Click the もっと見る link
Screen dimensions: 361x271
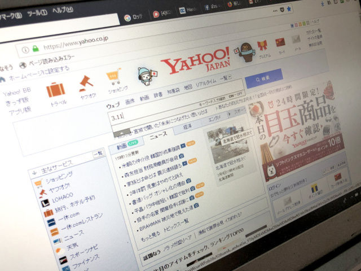(151, 236)
